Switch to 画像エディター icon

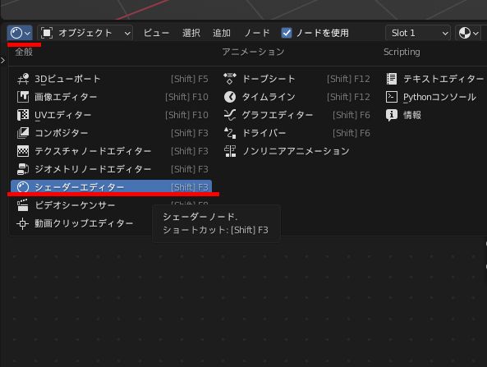(x=23, y=97)
